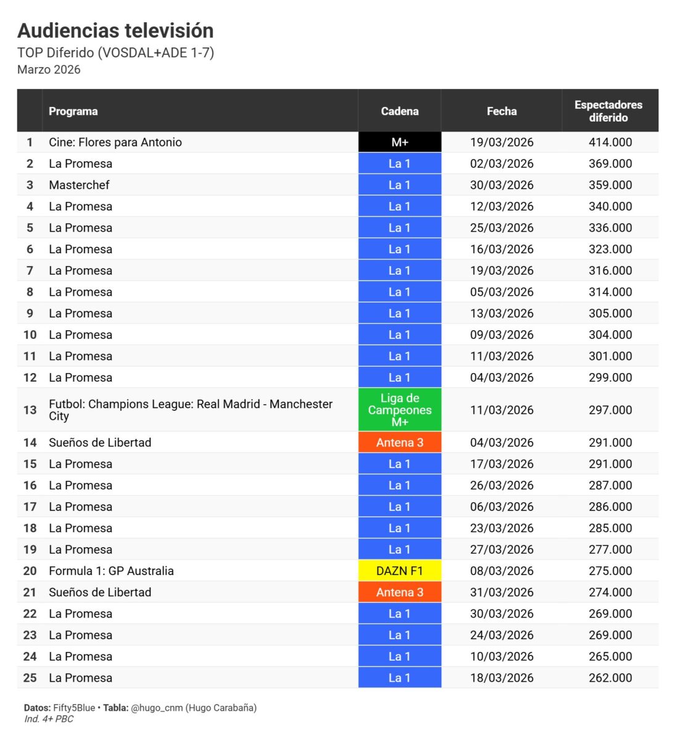Click the black M+ channel cell
Image resolution: width=680 pixels, height=741 pixels.
[399, 142]
